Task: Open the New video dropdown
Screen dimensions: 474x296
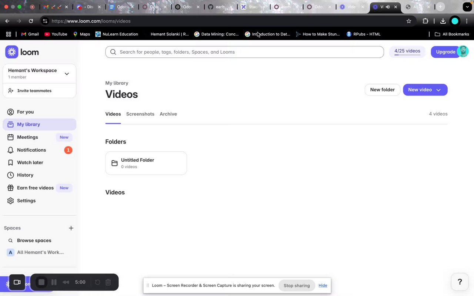Action: (425, 90)
